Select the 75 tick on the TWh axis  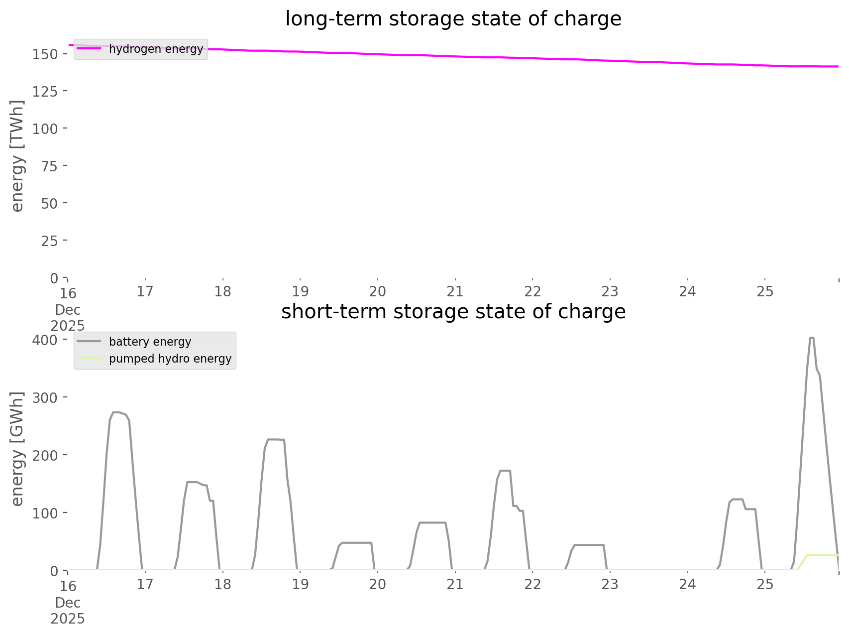49,166
